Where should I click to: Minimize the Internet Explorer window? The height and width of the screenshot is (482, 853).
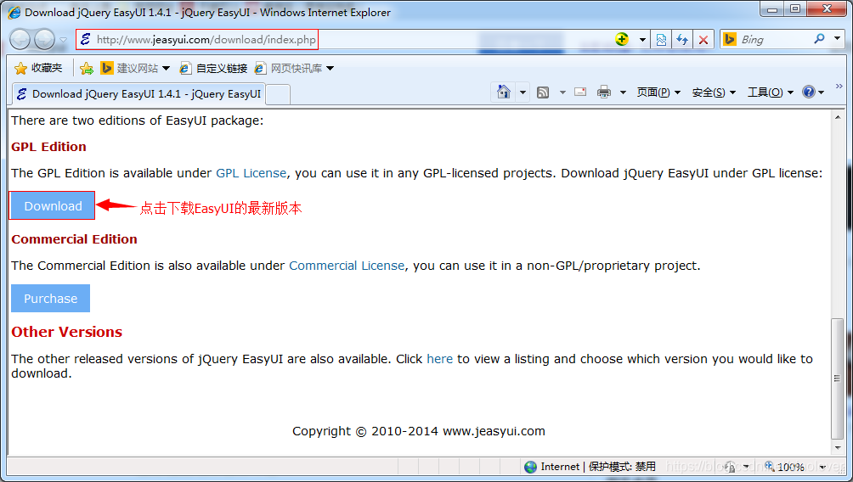coord(772,8)
